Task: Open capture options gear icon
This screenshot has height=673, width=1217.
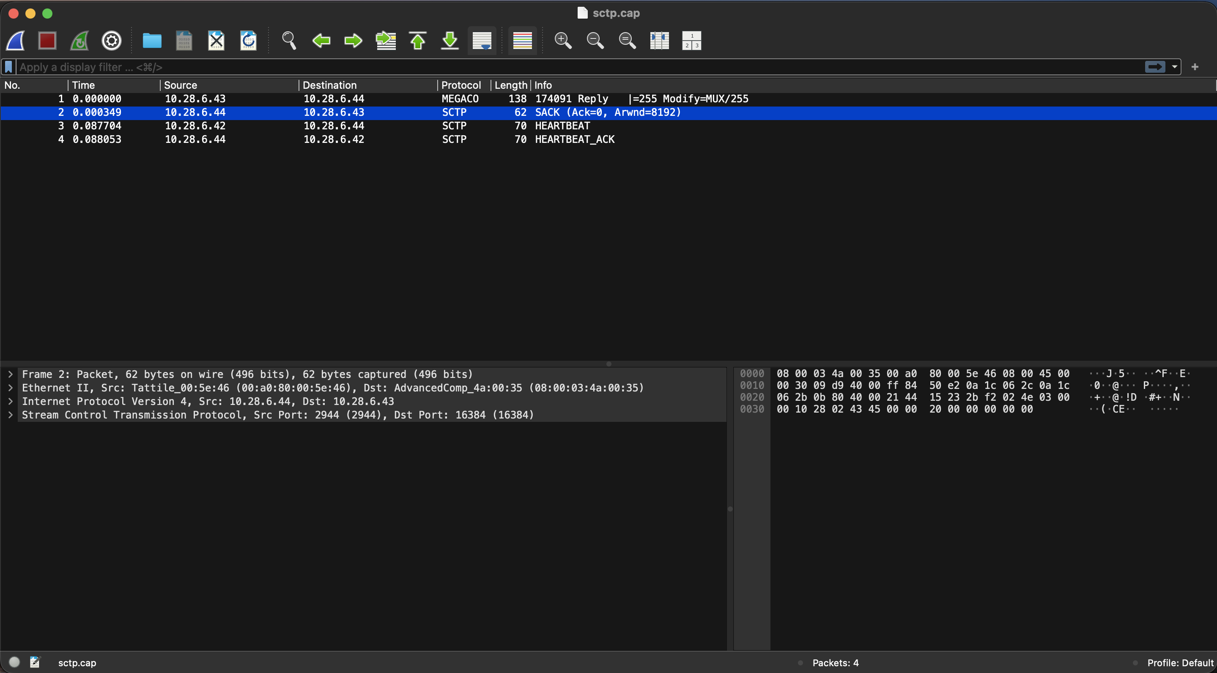Action: 112,41
